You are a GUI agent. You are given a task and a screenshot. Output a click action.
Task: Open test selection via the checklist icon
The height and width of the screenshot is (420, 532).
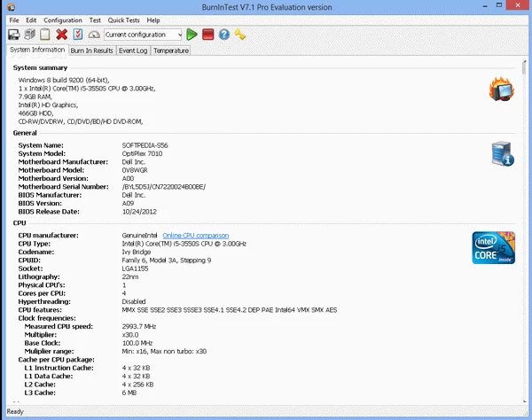pyautogui.click(x=78, y=35)
